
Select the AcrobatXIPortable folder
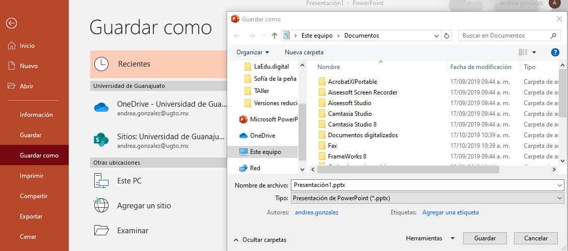point(353,82)
